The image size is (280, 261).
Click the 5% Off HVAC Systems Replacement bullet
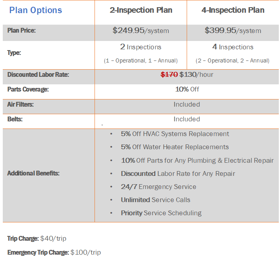pos(175,134)
